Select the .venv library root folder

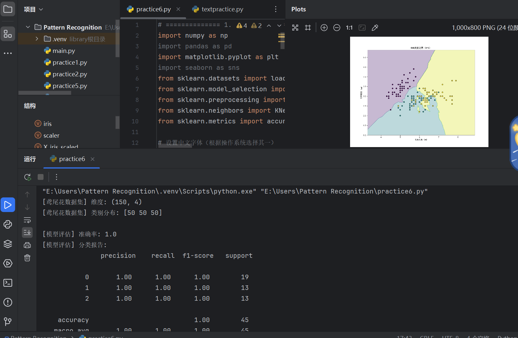[x=69, y=39]
